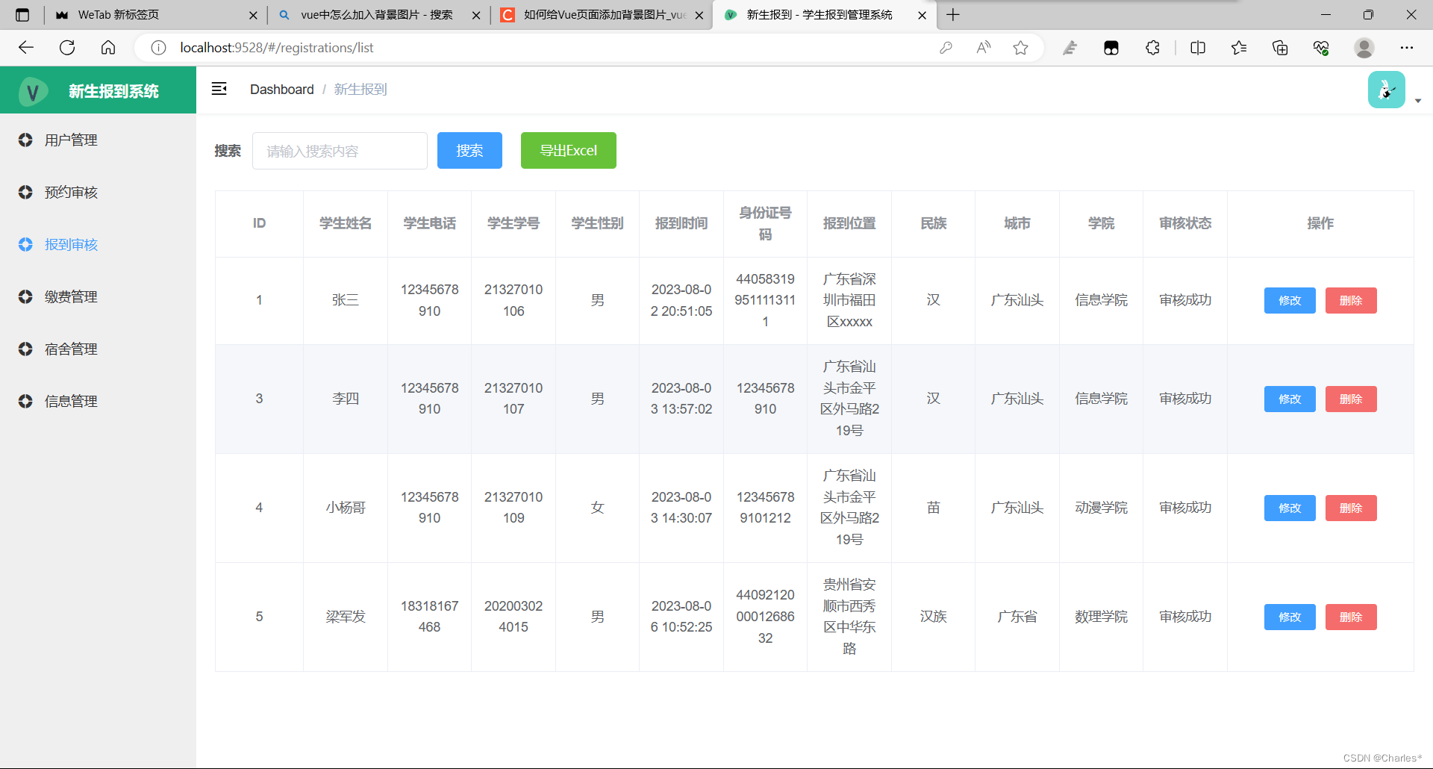This screenshot has width=1433, height=769.
Task: Focus the 请输入搜索内容 search field
Action: (340, 151)
